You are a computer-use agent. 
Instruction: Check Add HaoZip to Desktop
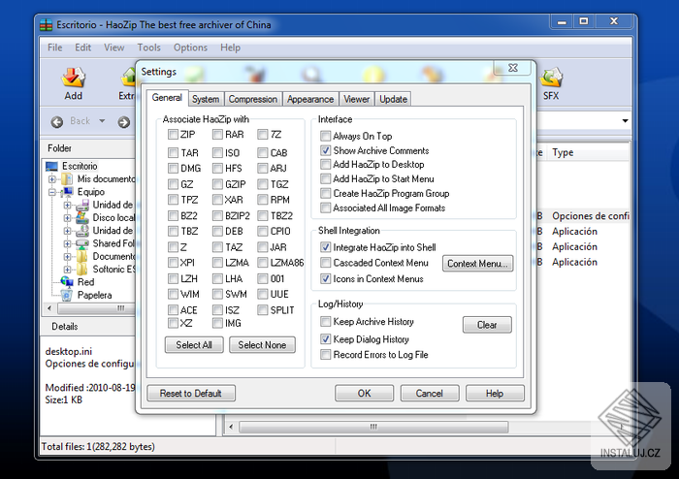(325, 165)
